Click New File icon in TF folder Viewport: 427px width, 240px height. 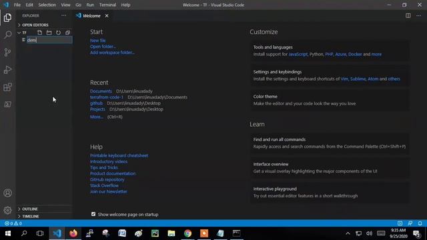click(40, 33)
